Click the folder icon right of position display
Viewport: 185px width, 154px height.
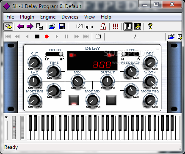[171, 37]
